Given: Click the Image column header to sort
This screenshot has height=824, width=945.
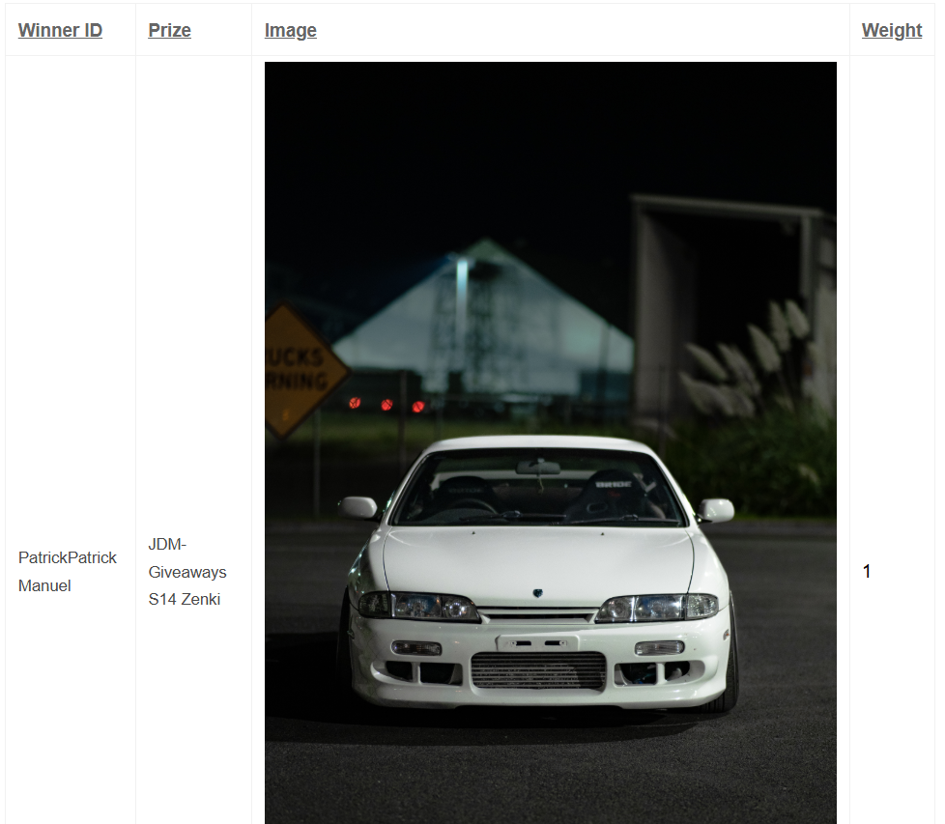Looking at the screenshot, I should (x=290, y=30).
